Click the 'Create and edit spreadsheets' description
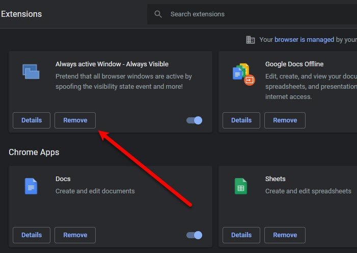Screen dimensions: 357x253 pyautogui.click(x=308, y=191)
